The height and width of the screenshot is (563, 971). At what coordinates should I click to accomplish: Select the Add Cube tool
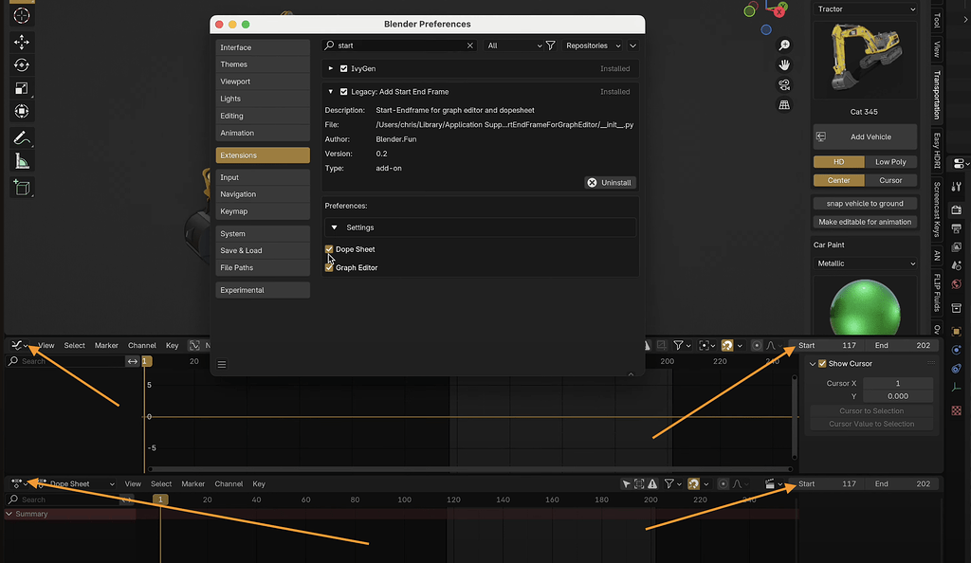[x=22, y=188]
